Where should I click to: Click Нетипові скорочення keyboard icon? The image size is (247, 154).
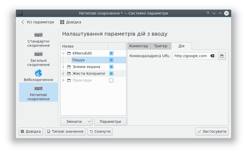[x=38, y=88]
